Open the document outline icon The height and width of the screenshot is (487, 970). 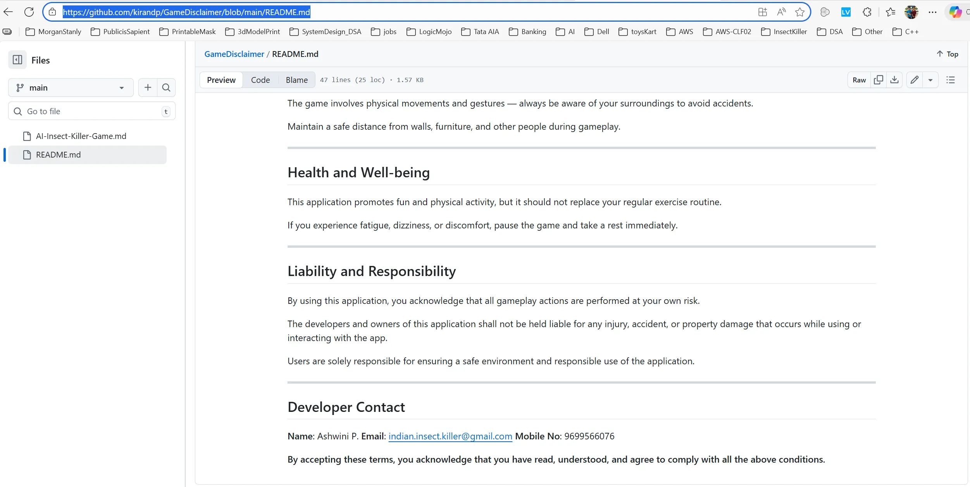point(951,80)
